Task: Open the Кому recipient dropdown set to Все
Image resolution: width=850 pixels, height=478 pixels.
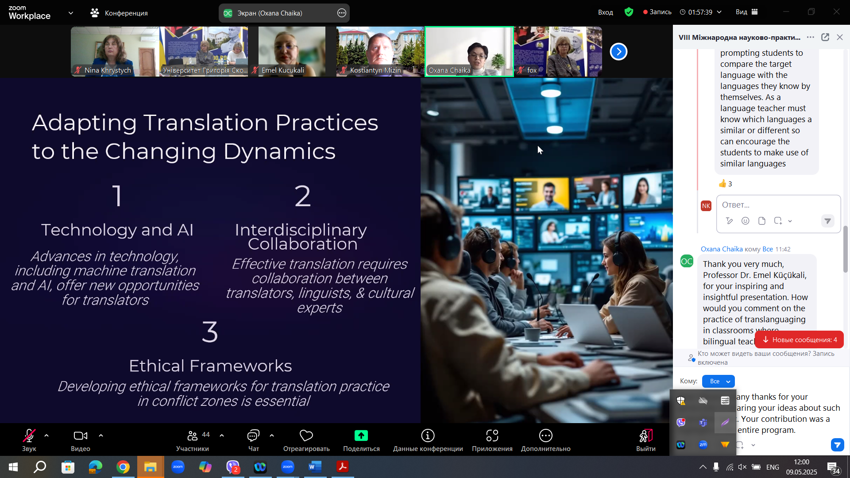Action: pyautogui.click(x=718, y=381)
